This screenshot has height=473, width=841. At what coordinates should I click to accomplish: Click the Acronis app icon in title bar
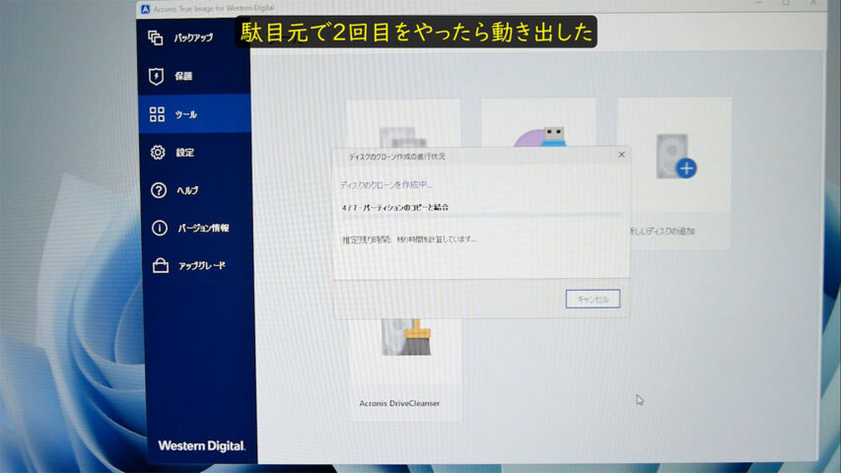point(145,9)
